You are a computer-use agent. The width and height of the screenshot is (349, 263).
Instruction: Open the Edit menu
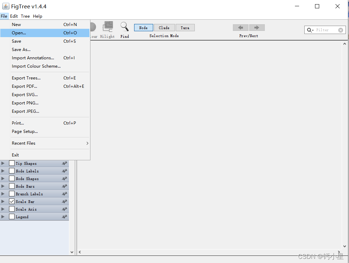coord(14,16)
